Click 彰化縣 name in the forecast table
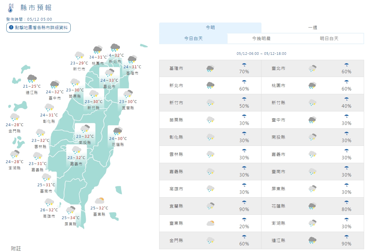The height and width of the screenshot is (252, 366). (176, 137)
